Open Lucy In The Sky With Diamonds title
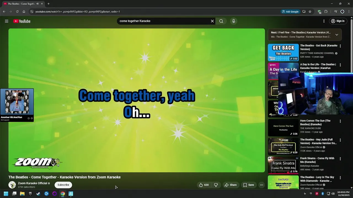 click(317, 179)
